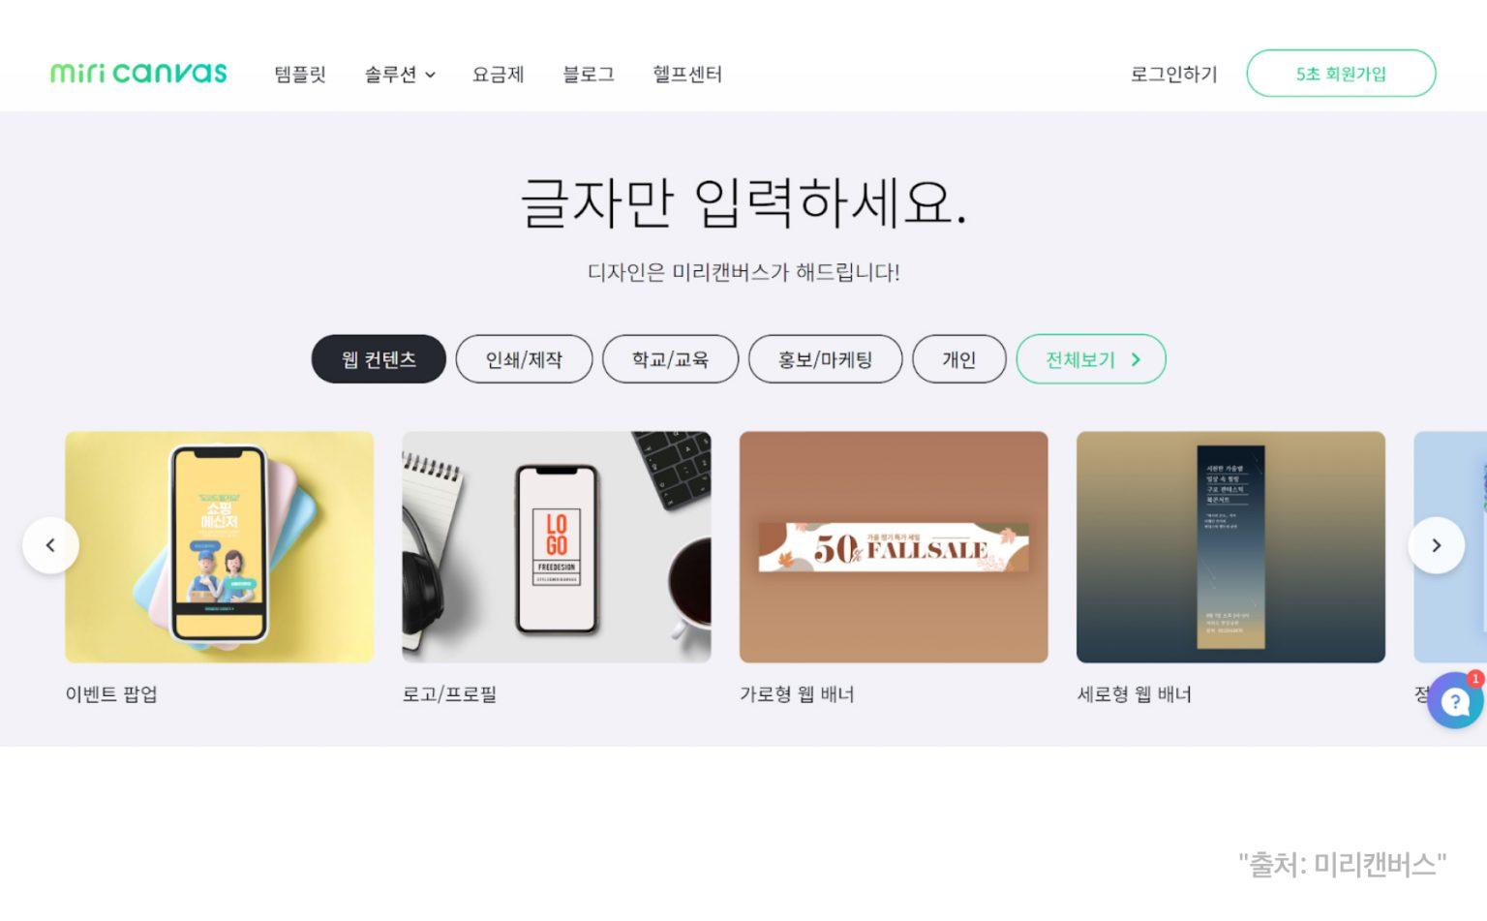Select the 웹 컨텐츠 category tab
This screenshot has width=1487, height=921.
[379, 359]
